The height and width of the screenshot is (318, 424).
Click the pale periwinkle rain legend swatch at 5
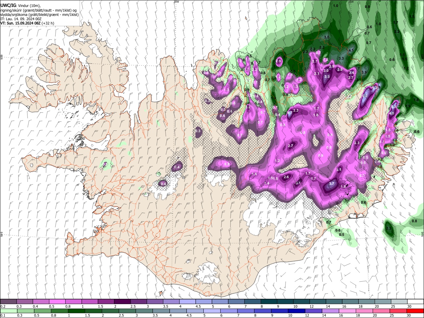(212, 311)
